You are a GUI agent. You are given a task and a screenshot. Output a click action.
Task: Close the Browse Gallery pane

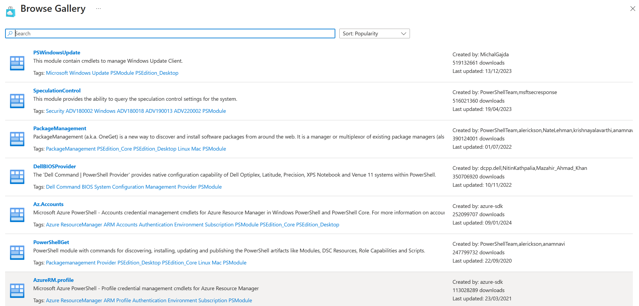[x=633, y=9]
